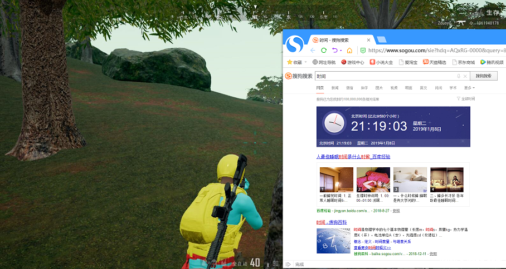Open the 京东商城 bookmark
Image resolution: width=506 pixels, height=269 pixels.
tap(463, 62)
